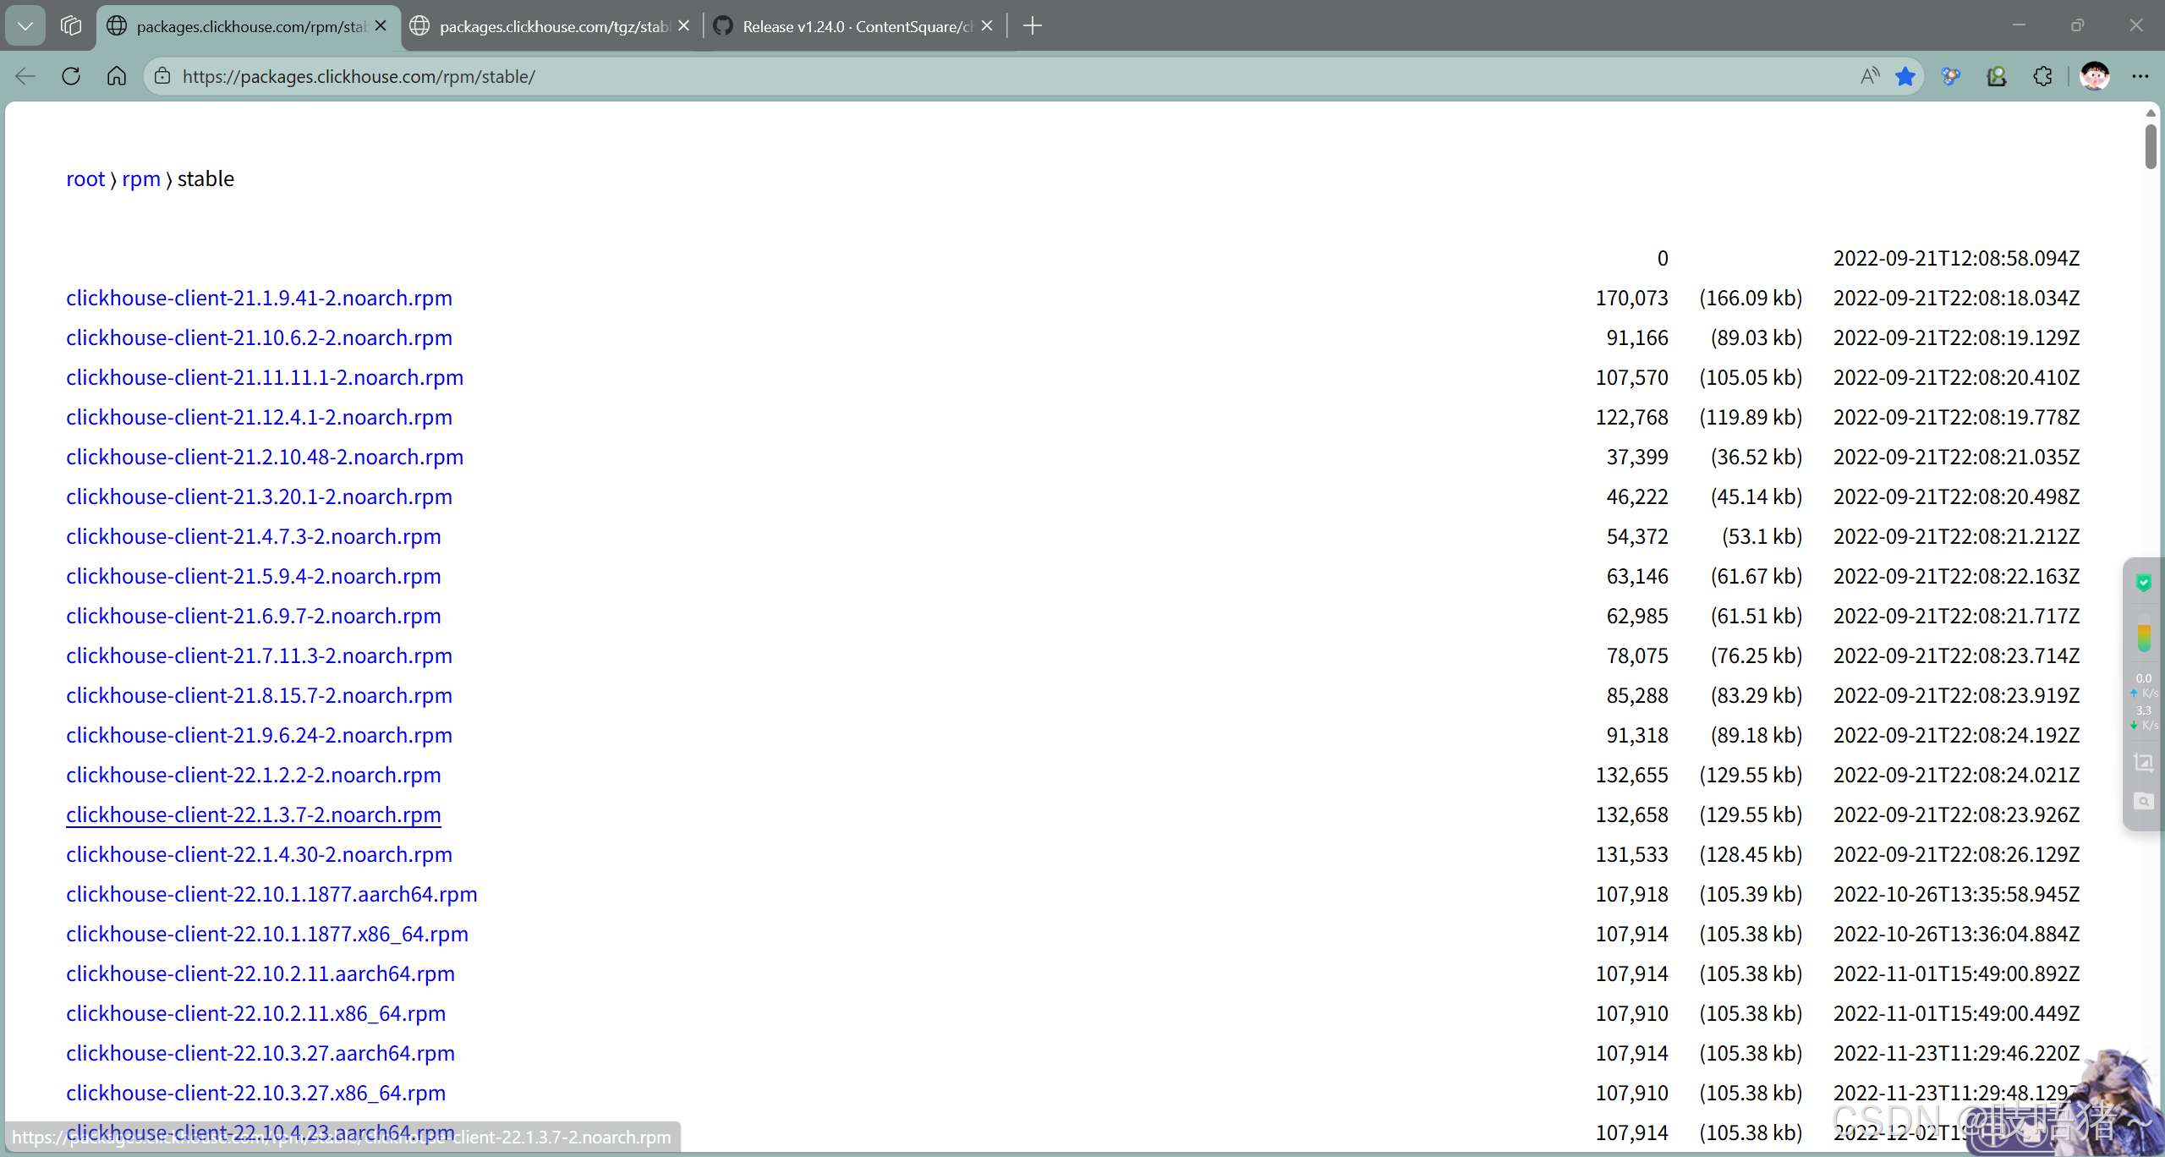Open the browser extensions puzzle icon
The height and width of the screenshot is (1157, 2165).
(x=2042, y=76)
